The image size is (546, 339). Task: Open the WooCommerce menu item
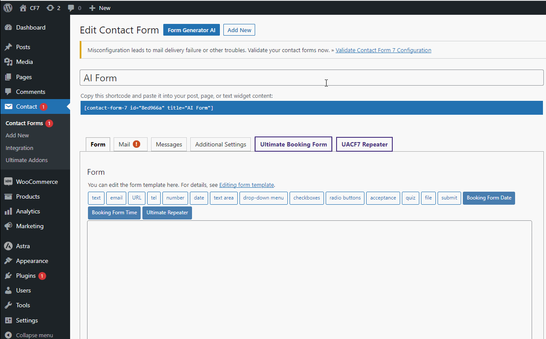(x=35, y=182)
